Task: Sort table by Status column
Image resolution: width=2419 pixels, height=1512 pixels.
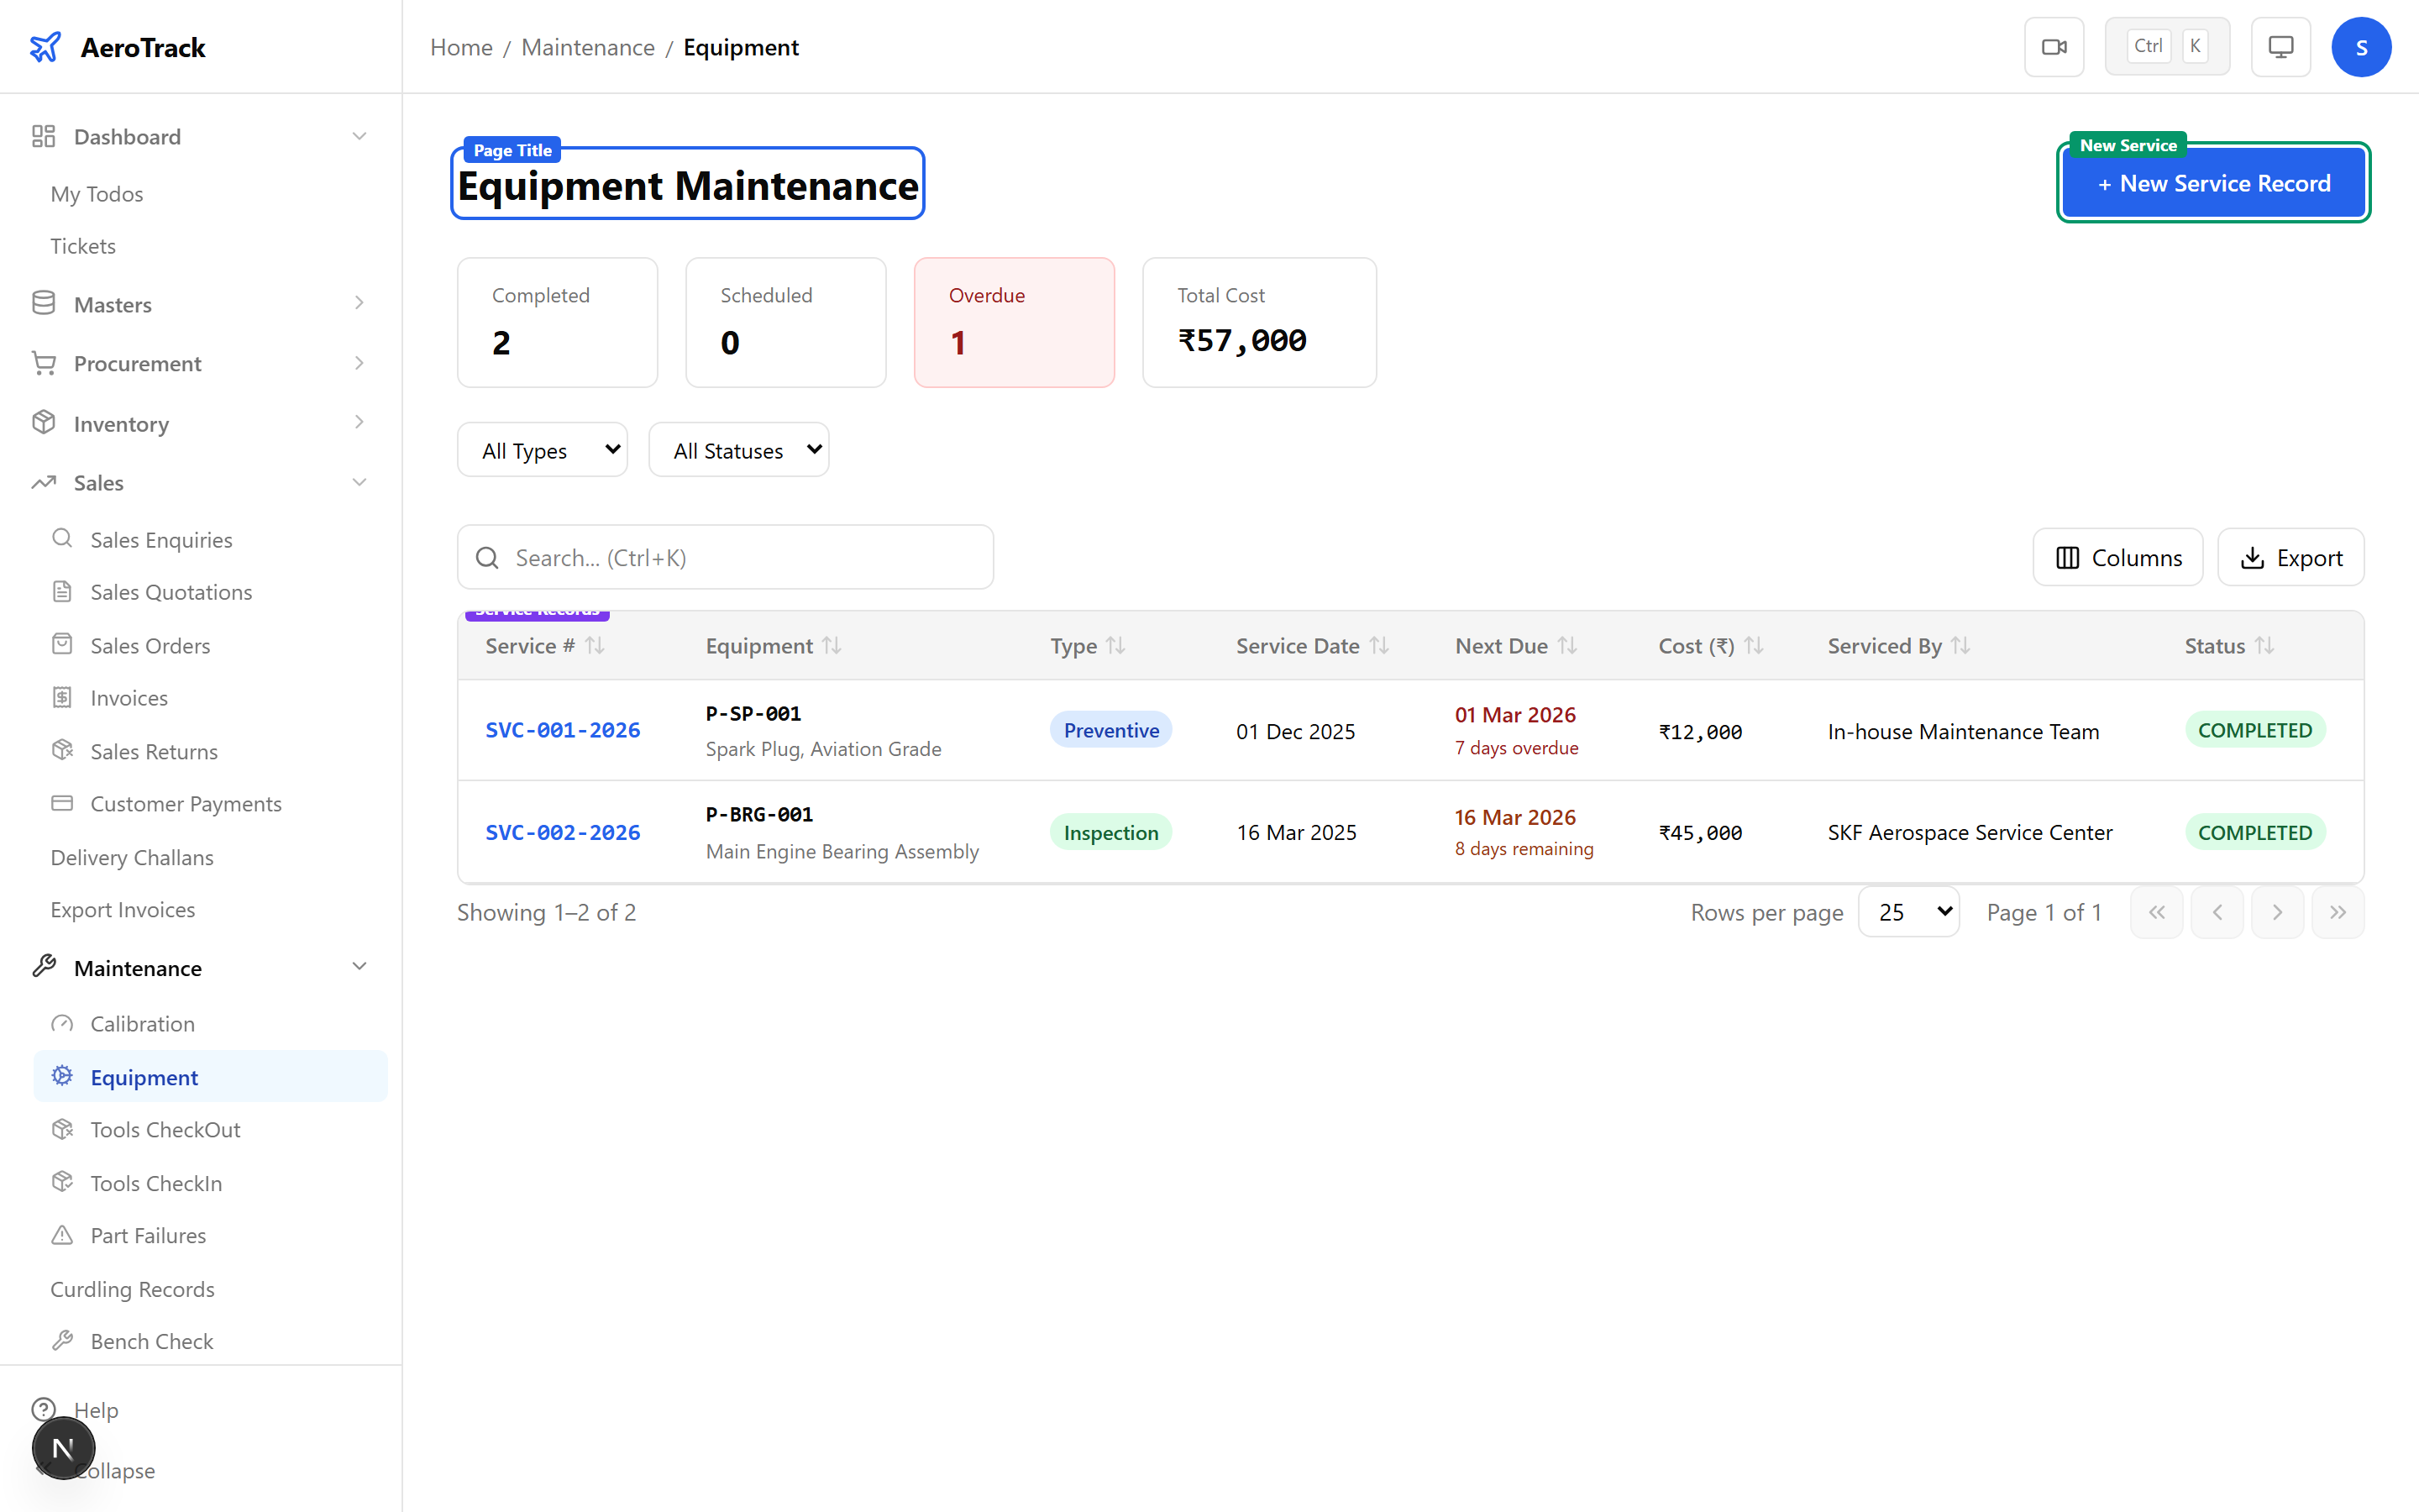Action: click(x=2264, y=646)
